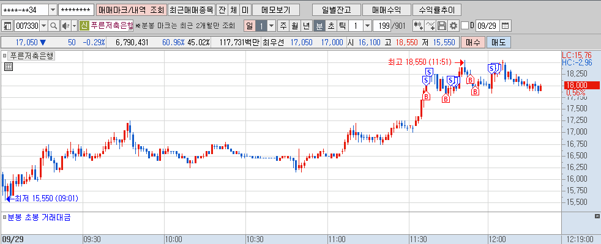Screen dimensions: 601x244
Task: Click the -0.29% change rate
Action: (x=94, y=43)
